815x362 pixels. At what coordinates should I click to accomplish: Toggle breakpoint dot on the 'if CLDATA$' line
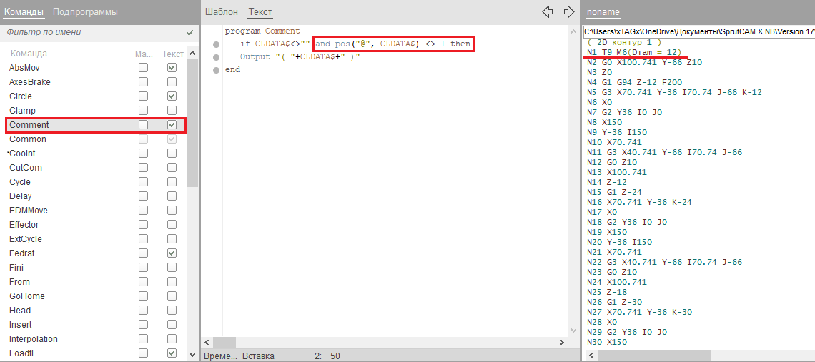click(x=216, y=45)
